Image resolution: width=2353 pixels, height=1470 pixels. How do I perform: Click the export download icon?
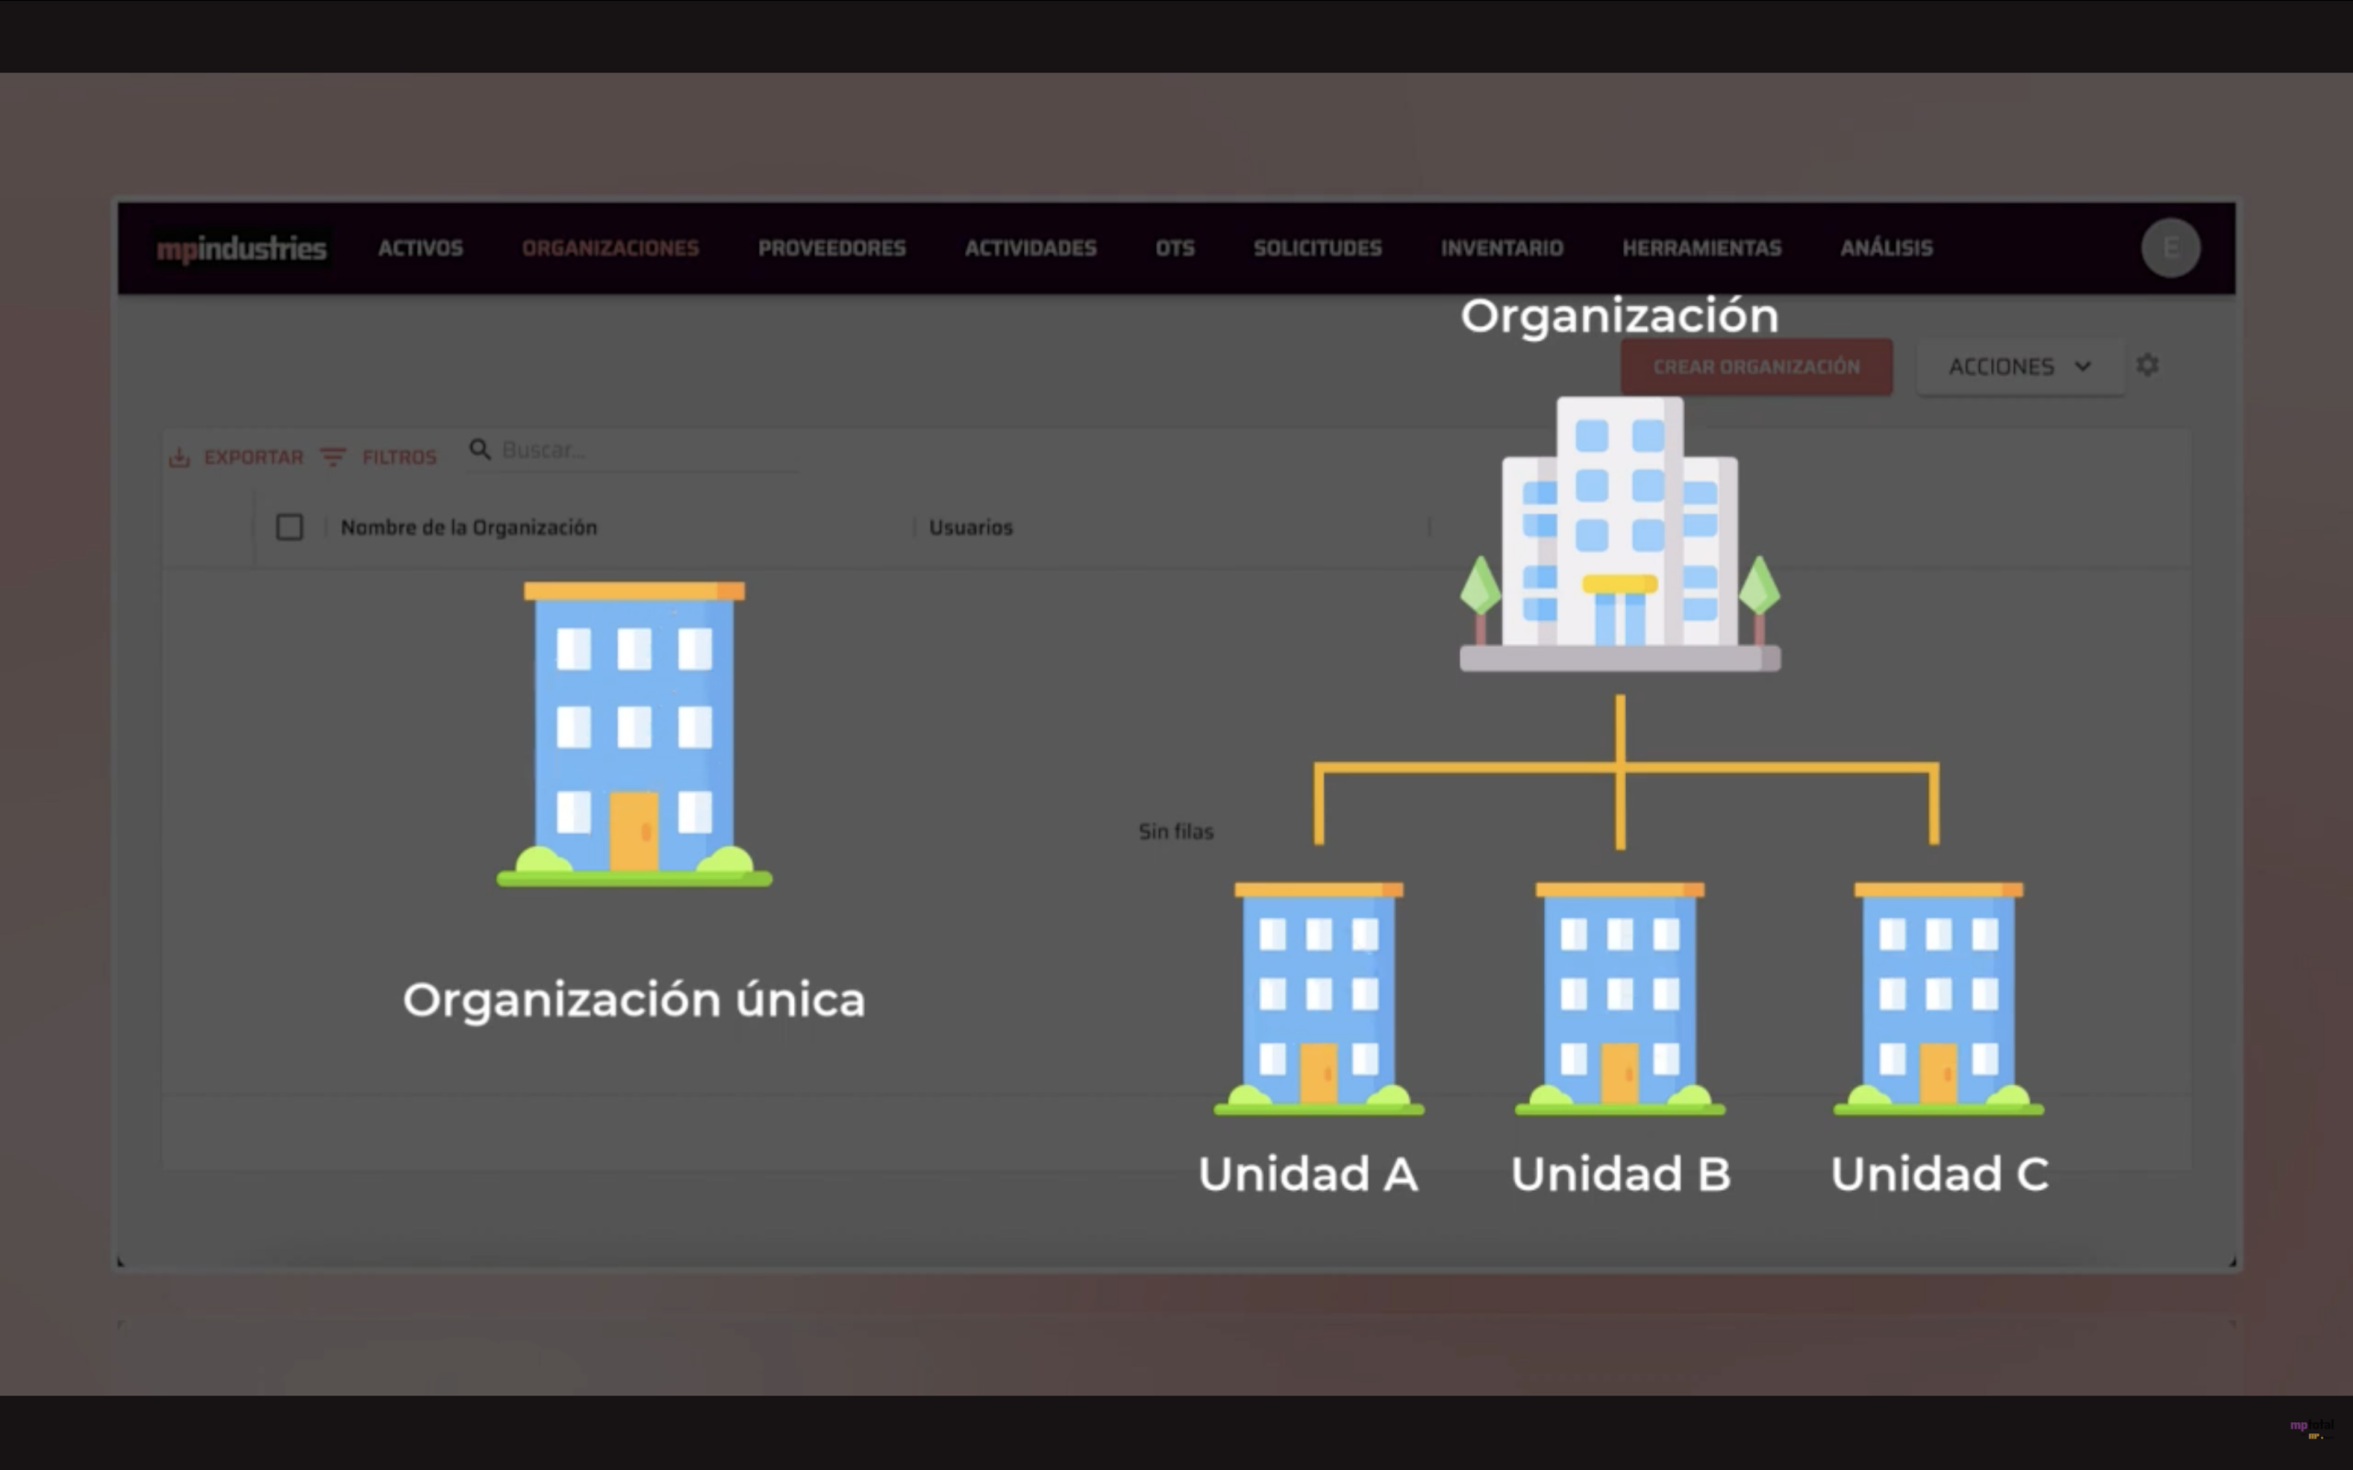(x=179, y=457)
